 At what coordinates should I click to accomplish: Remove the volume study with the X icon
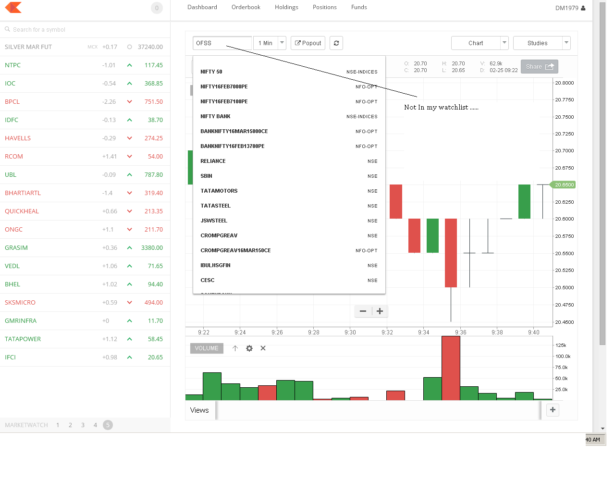coord(263,348)
